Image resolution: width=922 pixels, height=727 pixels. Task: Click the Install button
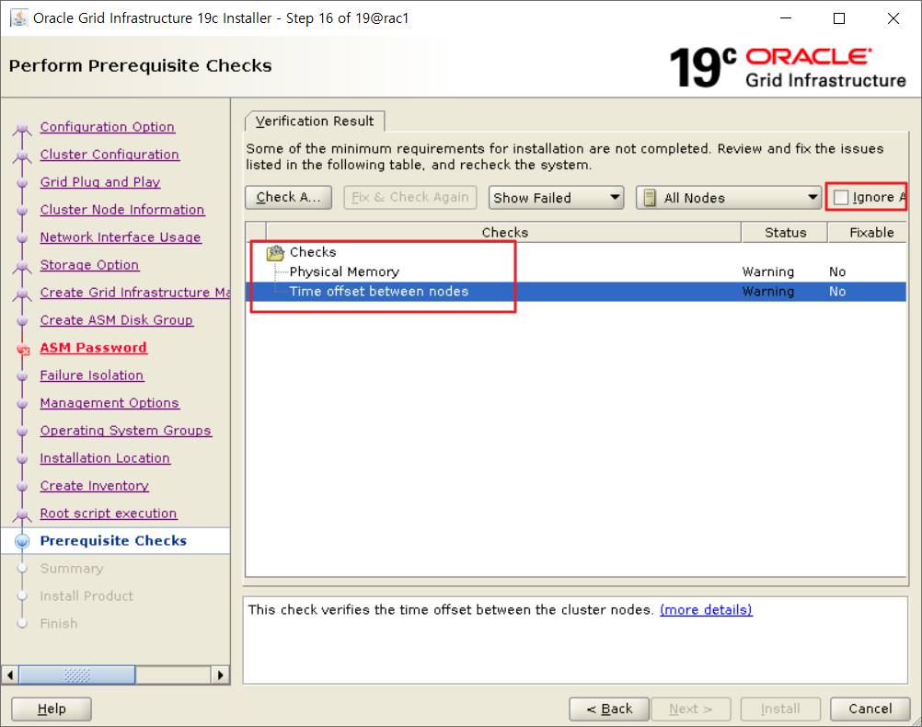coord(780,709)
